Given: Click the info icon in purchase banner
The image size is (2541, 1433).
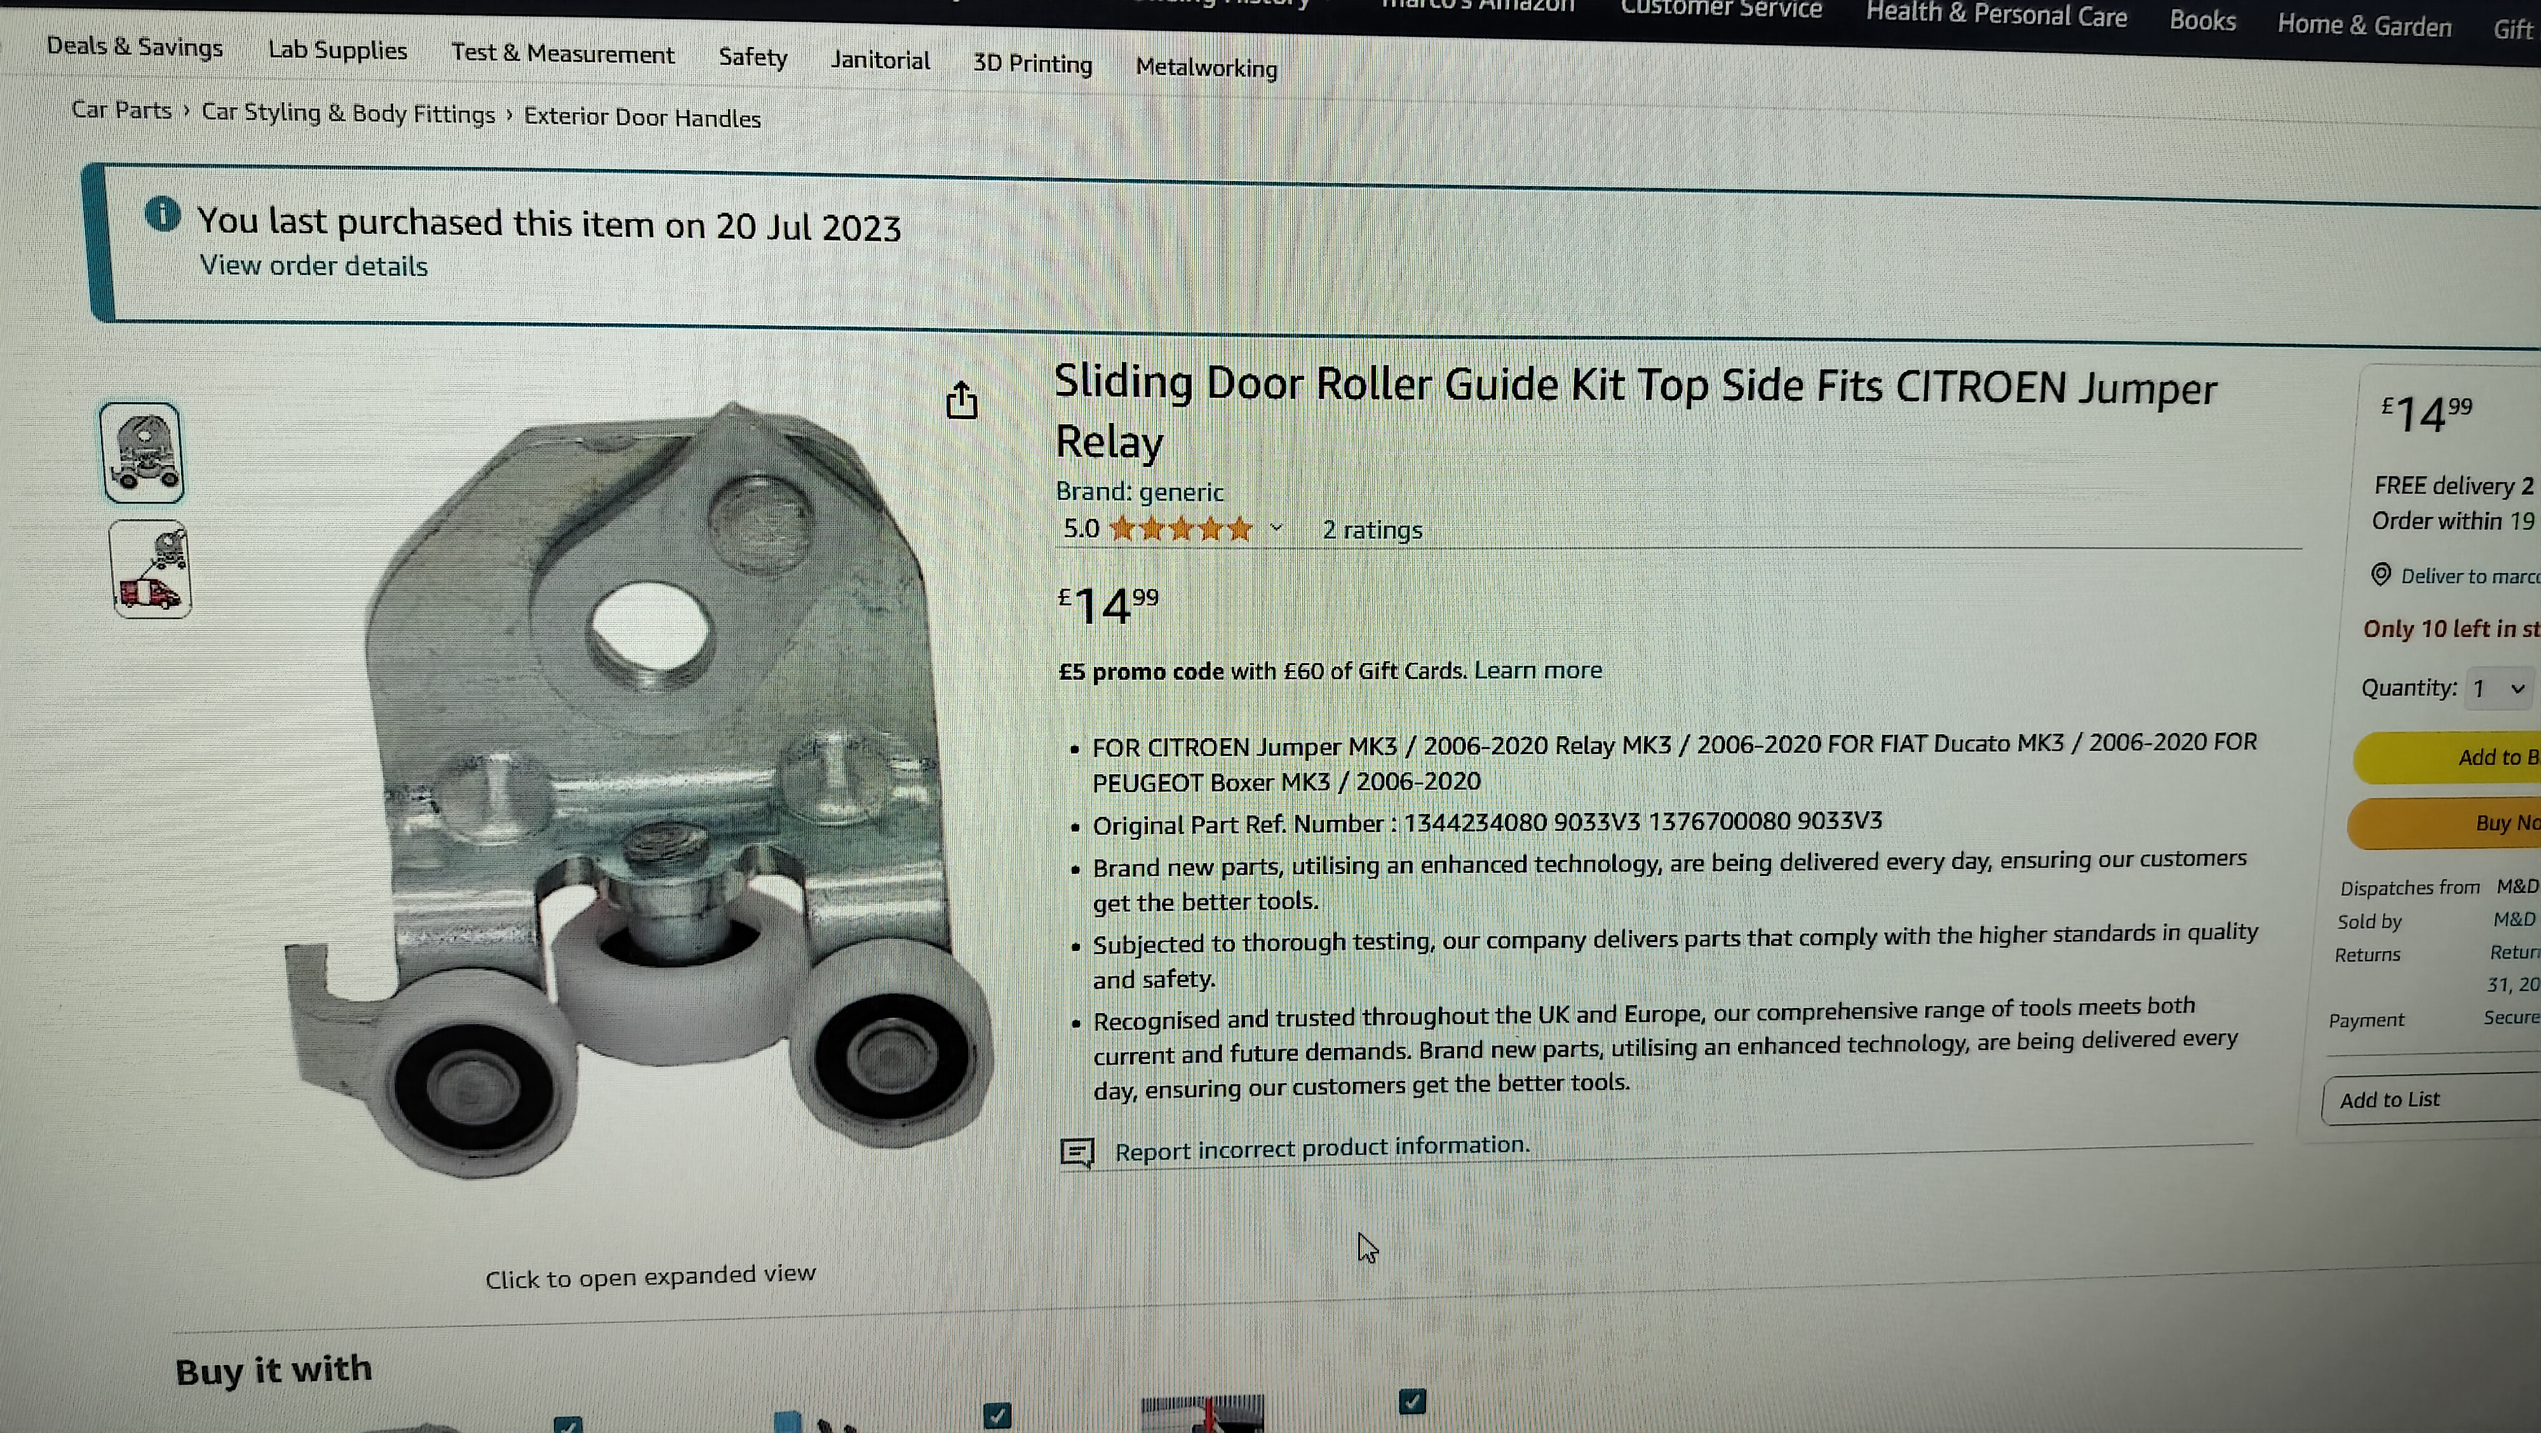Looking at the screenshot, I should (x=163, y=214).
